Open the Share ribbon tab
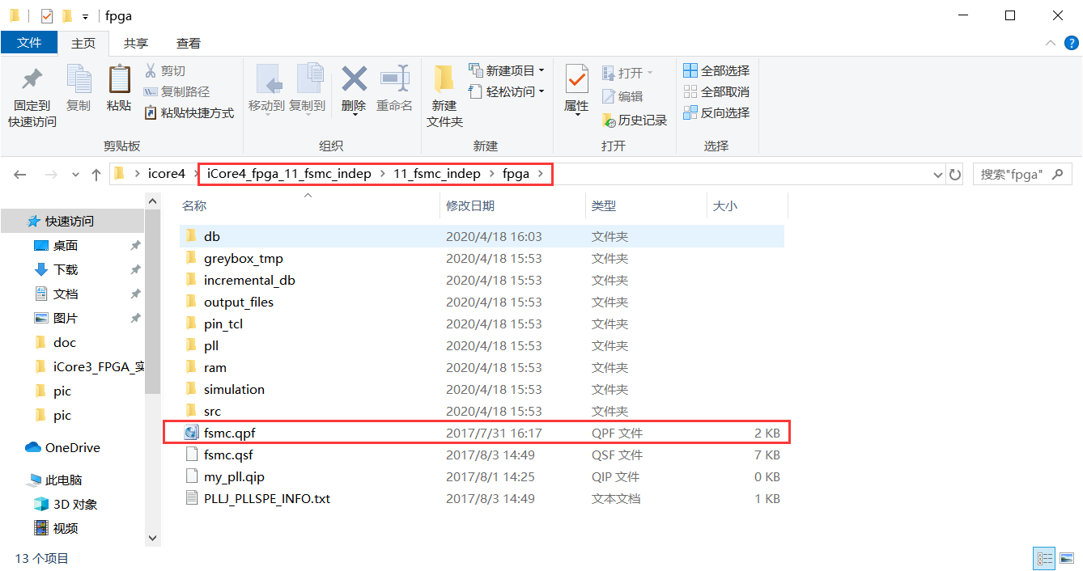The width and height of the screenshot is (1083, 571). click(135, 44)
